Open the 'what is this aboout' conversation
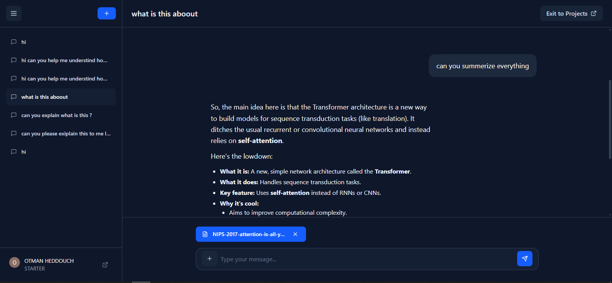This screenshot has width=612, height=283. click(x=61, y=97)
